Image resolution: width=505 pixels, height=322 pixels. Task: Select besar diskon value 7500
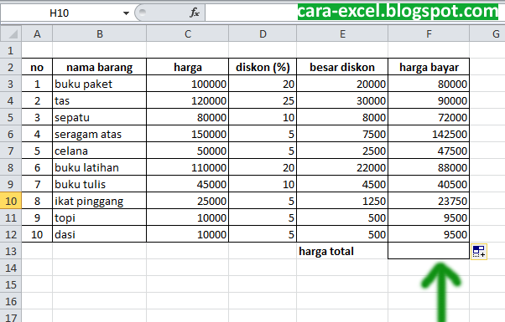[342, 134]
